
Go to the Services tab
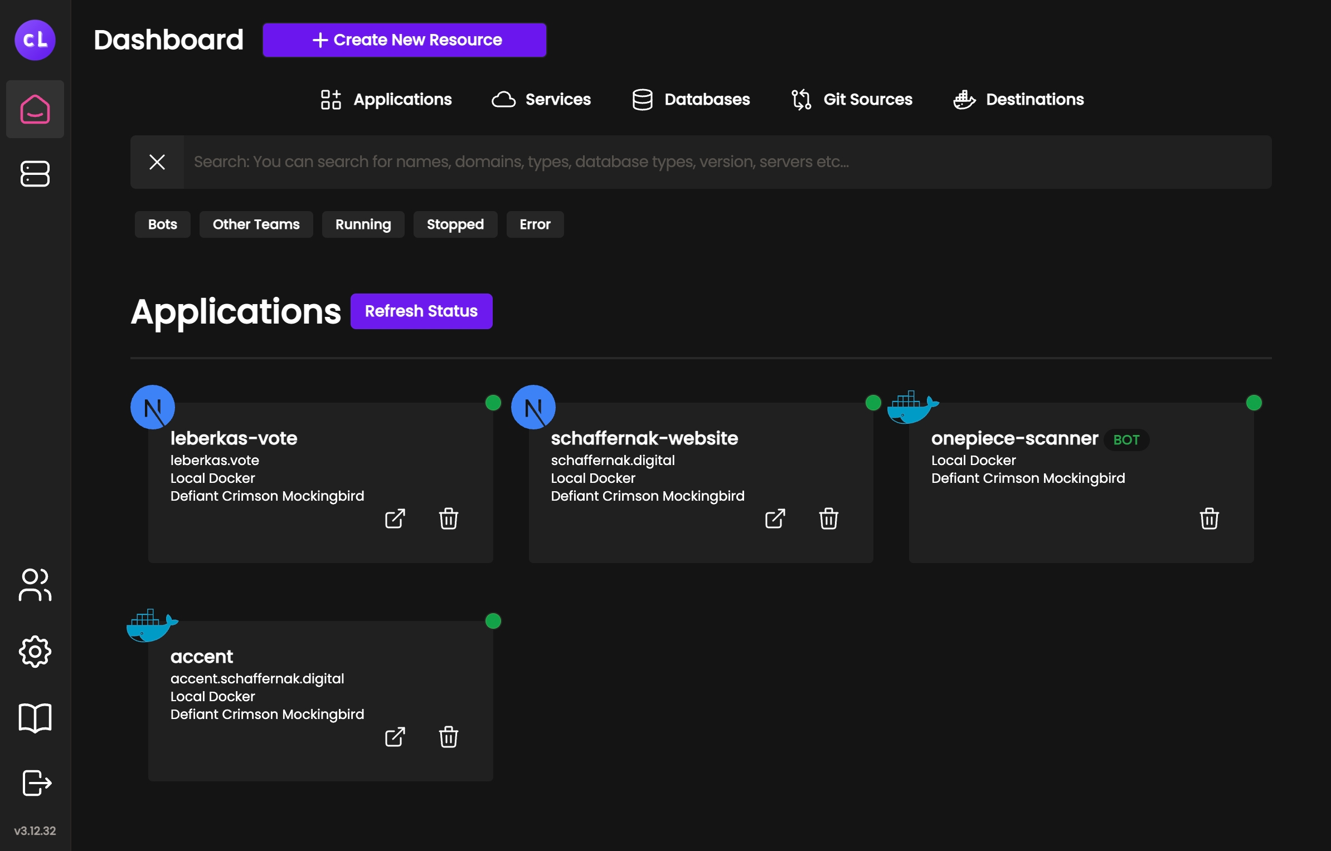pos(541,100)
